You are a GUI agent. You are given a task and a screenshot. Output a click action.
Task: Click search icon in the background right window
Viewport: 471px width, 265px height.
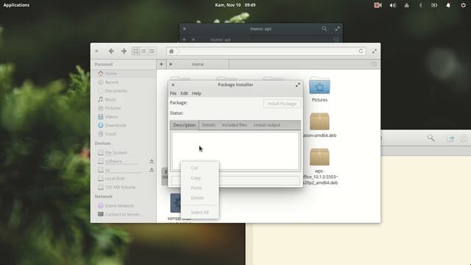431,138
